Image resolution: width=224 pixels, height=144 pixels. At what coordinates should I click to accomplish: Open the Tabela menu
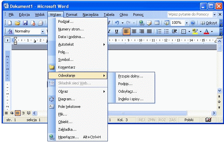[109, 15]
